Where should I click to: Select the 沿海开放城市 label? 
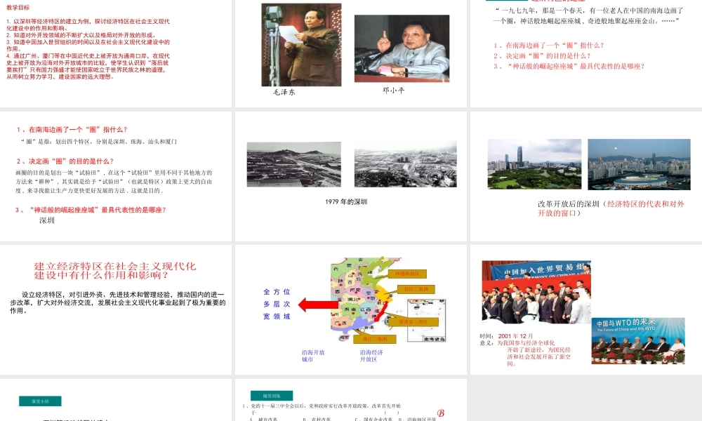pyautogui.click(x=313, y=356)
